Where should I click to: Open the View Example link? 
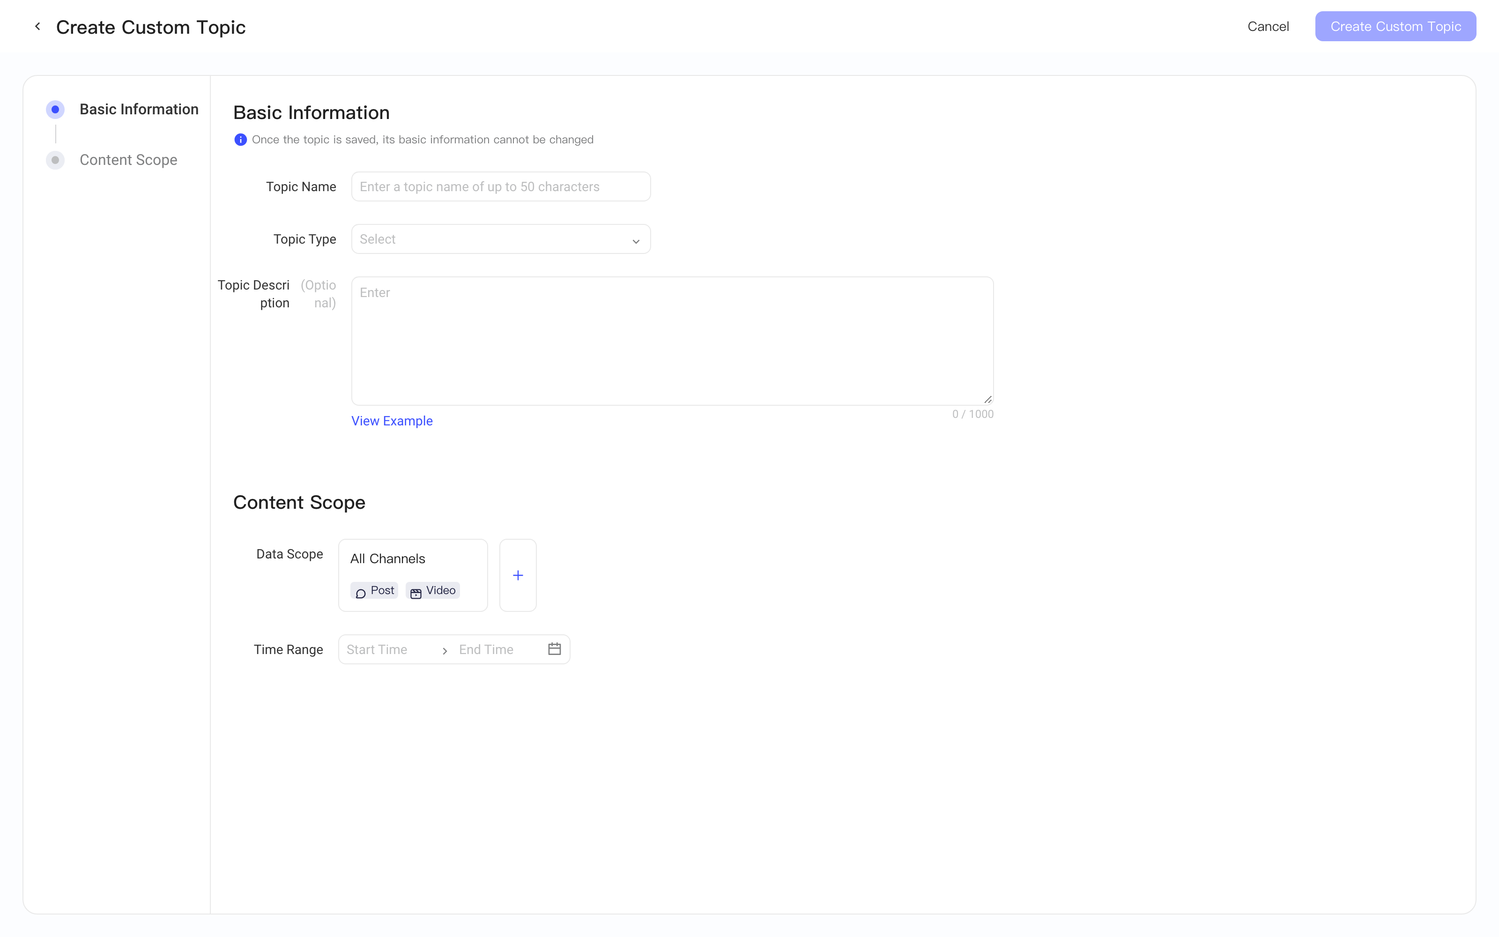[x=392, y=421]
